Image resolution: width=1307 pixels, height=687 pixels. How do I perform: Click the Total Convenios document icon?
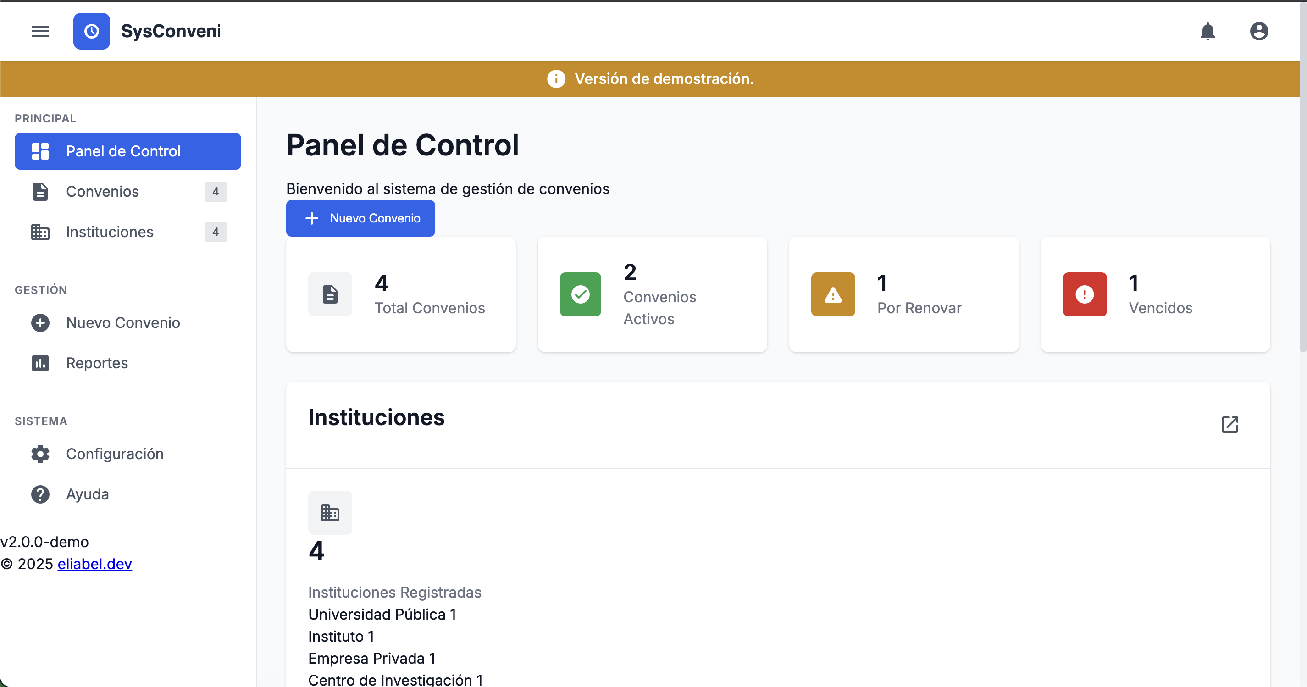point(330,294)
